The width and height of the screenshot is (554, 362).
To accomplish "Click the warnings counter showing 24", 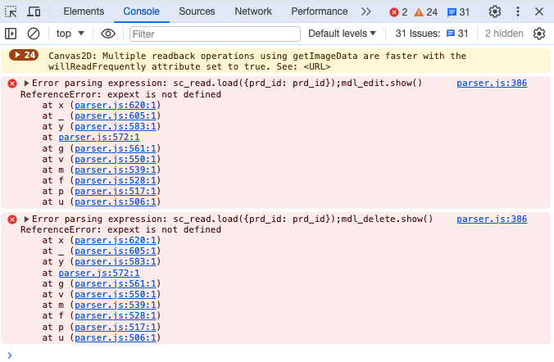I will click(x=426, y=12).
